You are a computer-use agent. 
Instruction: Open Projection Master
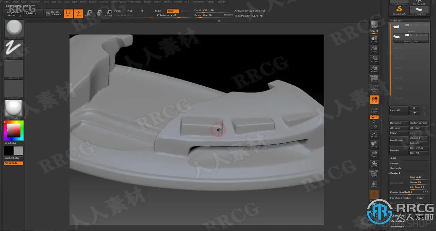tap(14, 14)
